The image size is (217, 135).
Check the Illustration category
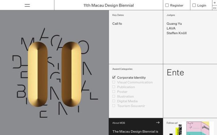point(114,96)
